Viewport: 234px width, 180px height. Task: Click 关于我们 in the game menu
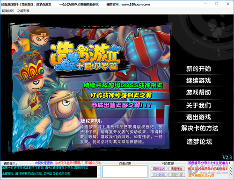coord(198,105)
